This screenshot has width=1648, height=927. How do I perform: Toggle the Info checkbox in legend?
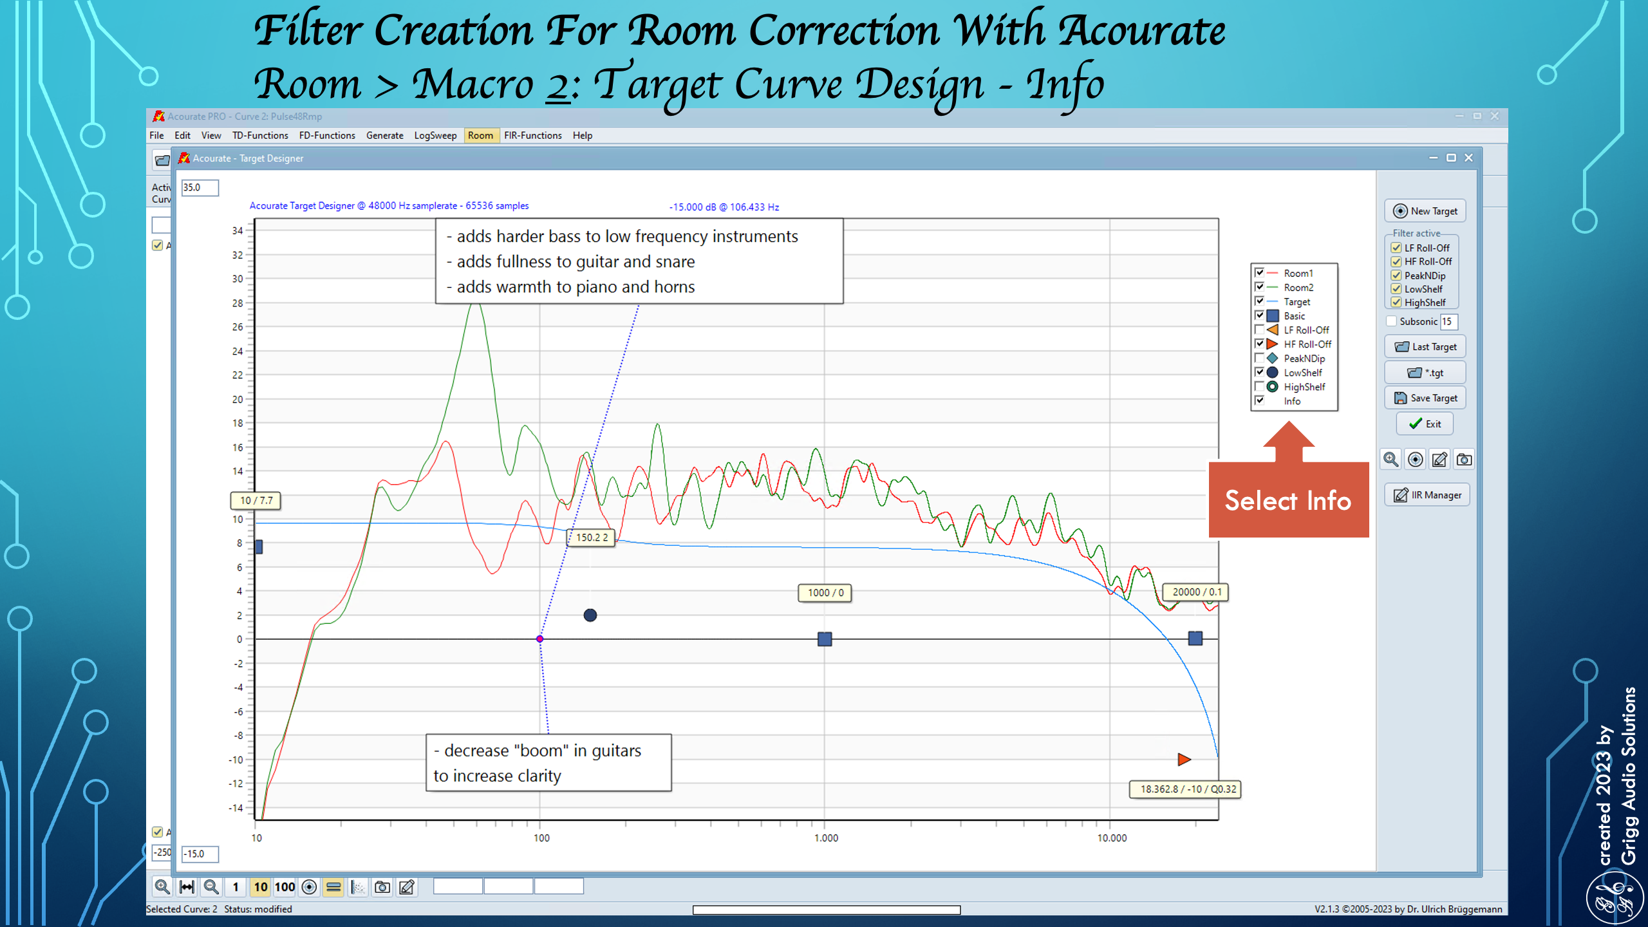[x=1259, y=400]
